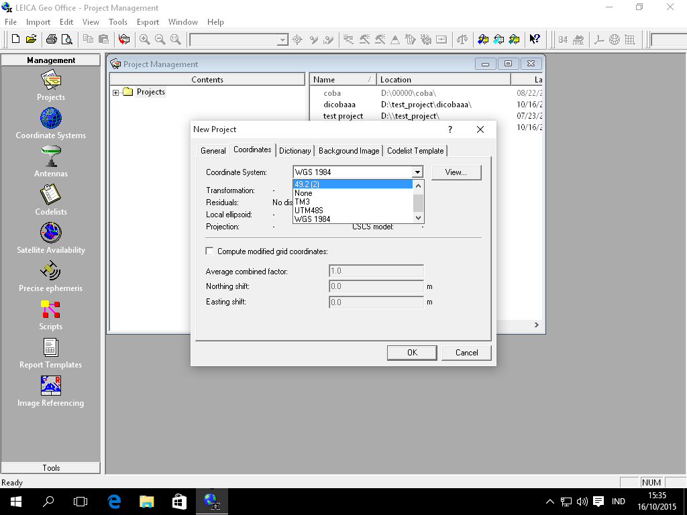Viewport: 687px width, 515px height.
Task: Open the File menu
Action: (11, 22)
